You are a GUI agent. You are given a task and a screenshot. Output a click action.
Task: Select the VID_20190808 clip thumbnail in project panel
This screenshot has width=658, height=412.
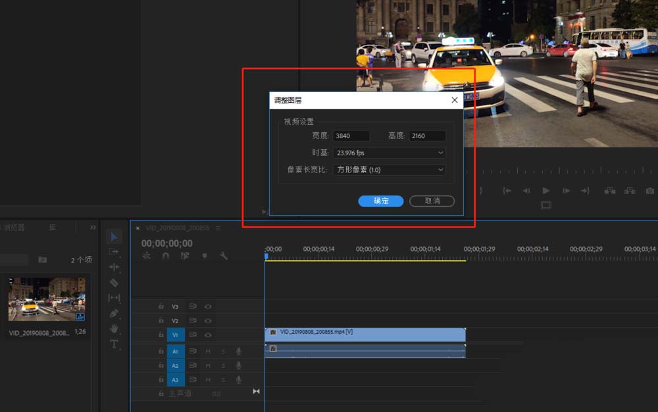pyautogui.click(x=45, y=299)
